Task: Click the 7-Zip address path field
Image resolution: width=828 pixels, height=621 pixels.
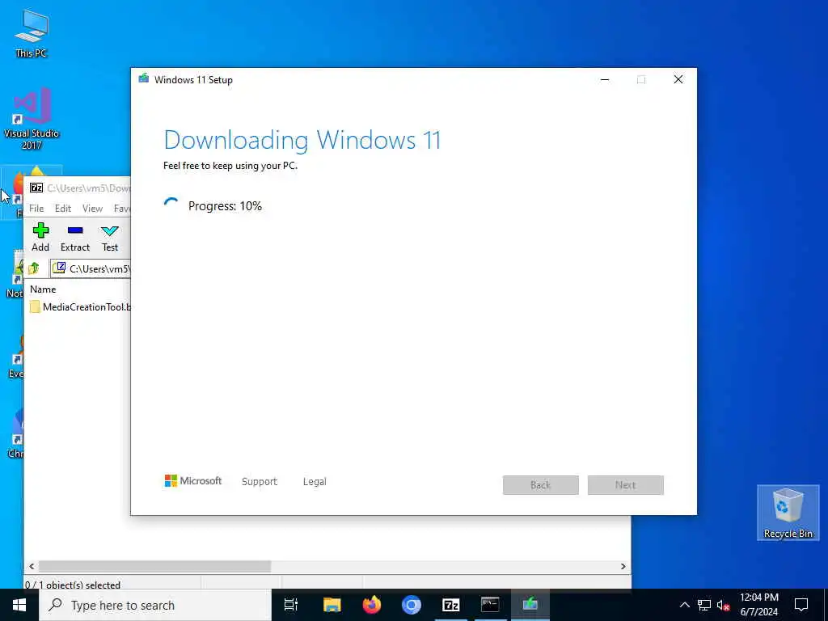Action: [91, 268]
